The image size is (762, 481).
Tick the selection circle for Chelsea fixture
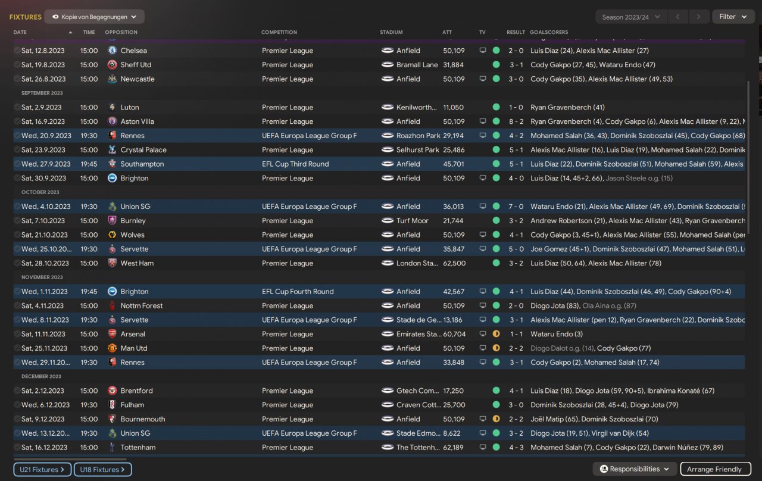pos(17,51)
